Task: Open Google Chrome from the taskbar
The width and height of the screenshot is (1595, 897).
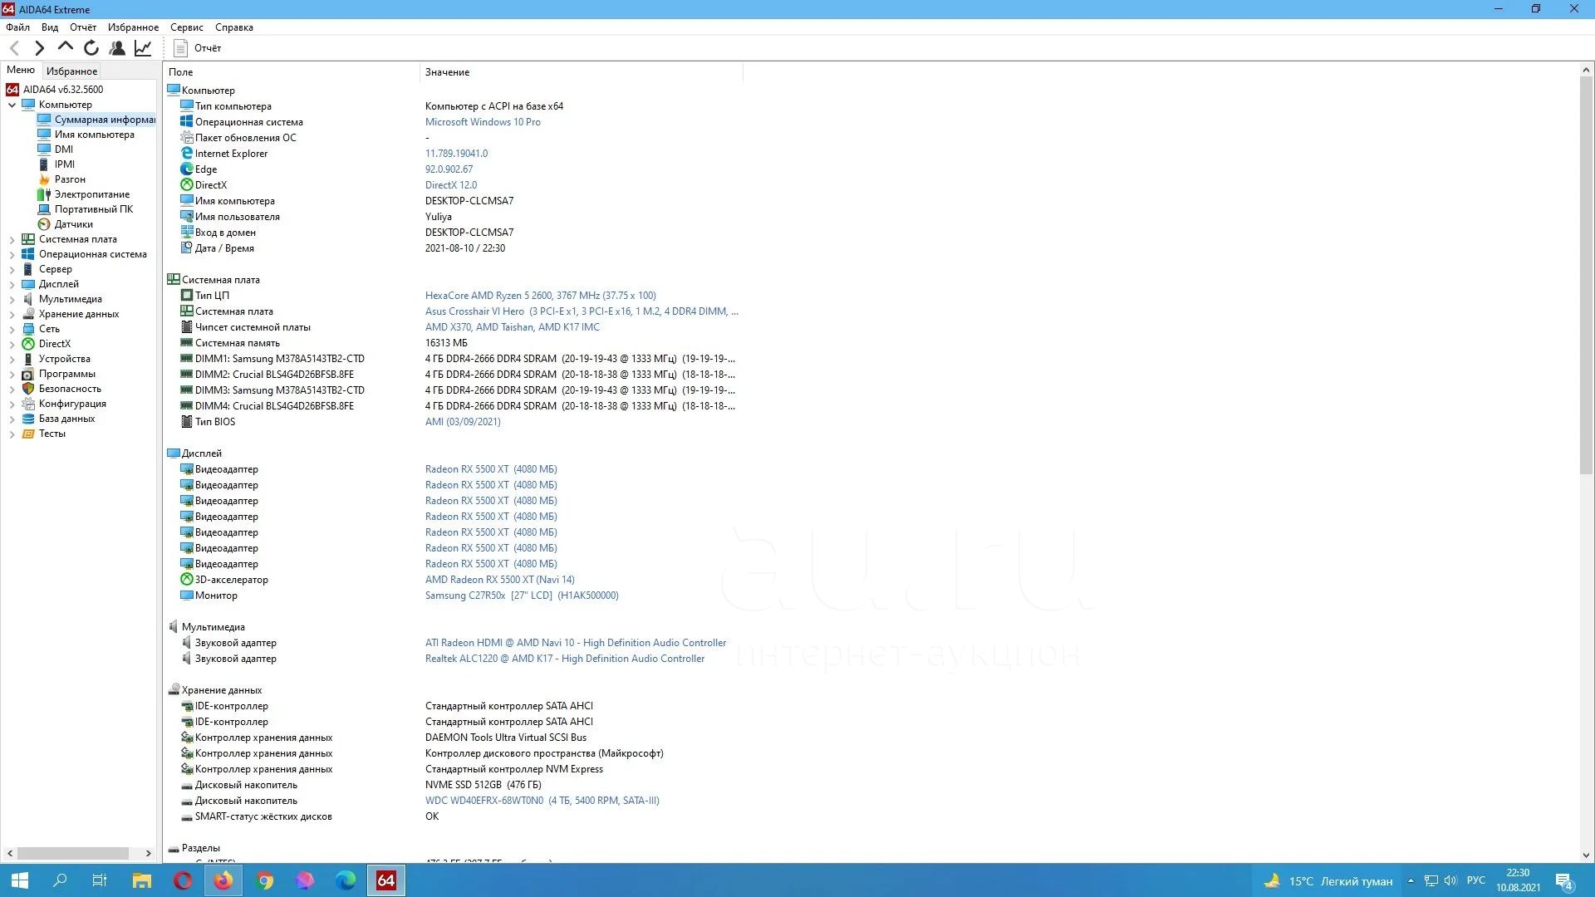Action: point(264,880)
